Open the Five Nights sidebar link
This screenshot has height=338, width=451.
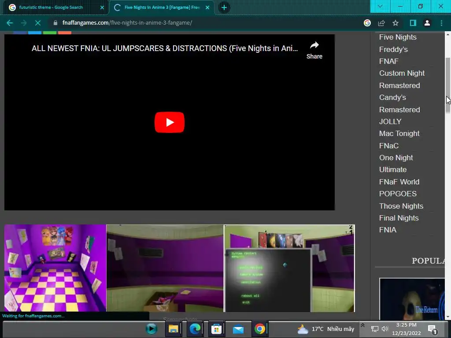click(x=398, y=37)
